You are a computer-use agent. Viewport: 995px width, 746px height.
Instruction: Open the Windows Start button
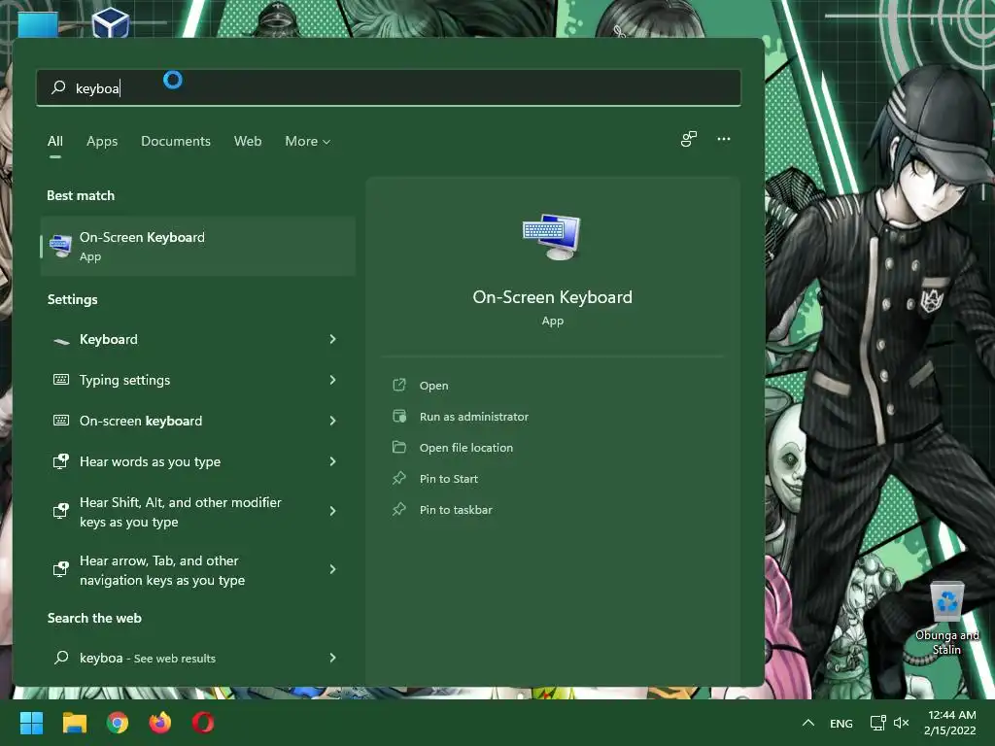[x=31, y=723]
